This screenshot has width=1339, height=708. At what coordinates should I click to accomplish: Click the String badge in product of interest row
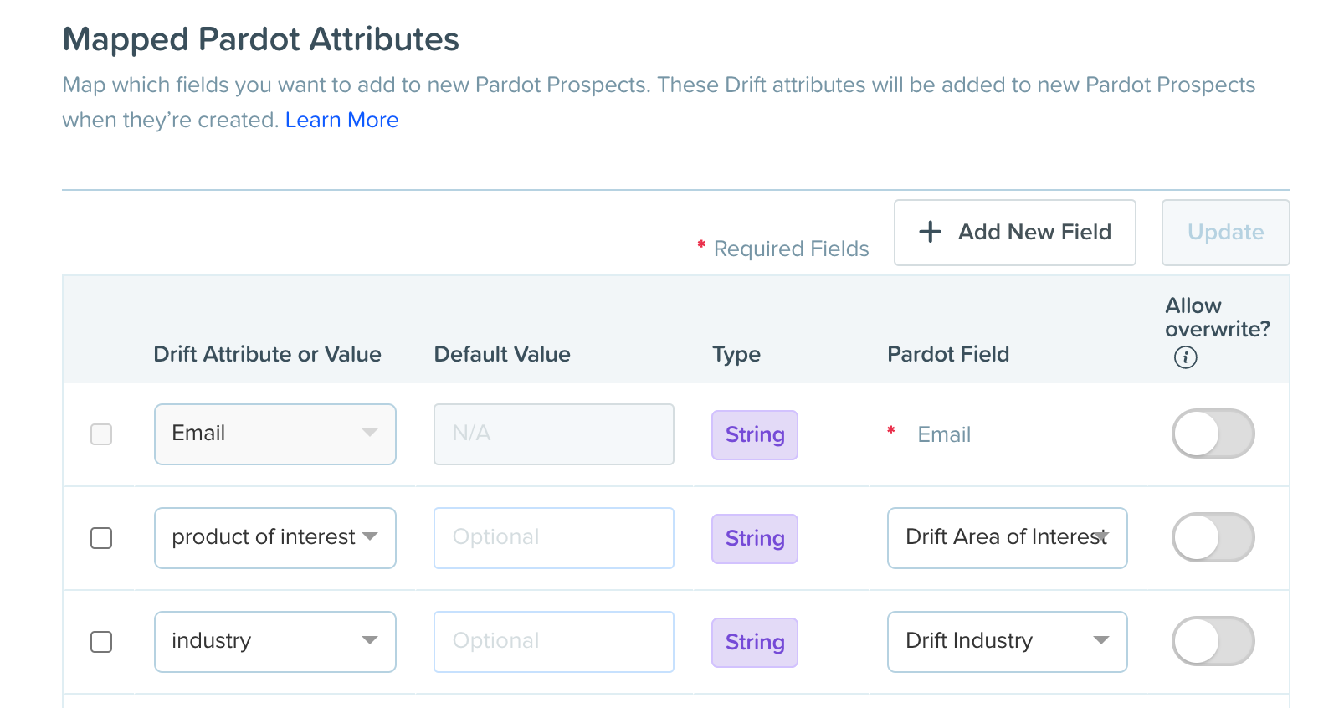(x=755, y=539)
